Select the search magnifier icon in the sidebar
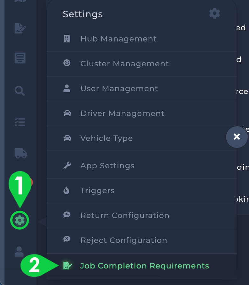 point(19,91)
